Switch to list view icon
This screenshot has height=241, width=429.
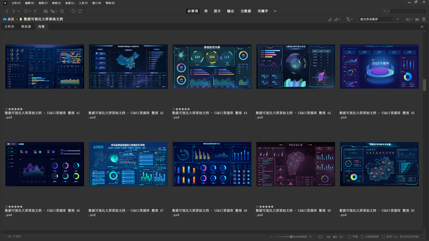pos(341,237)
